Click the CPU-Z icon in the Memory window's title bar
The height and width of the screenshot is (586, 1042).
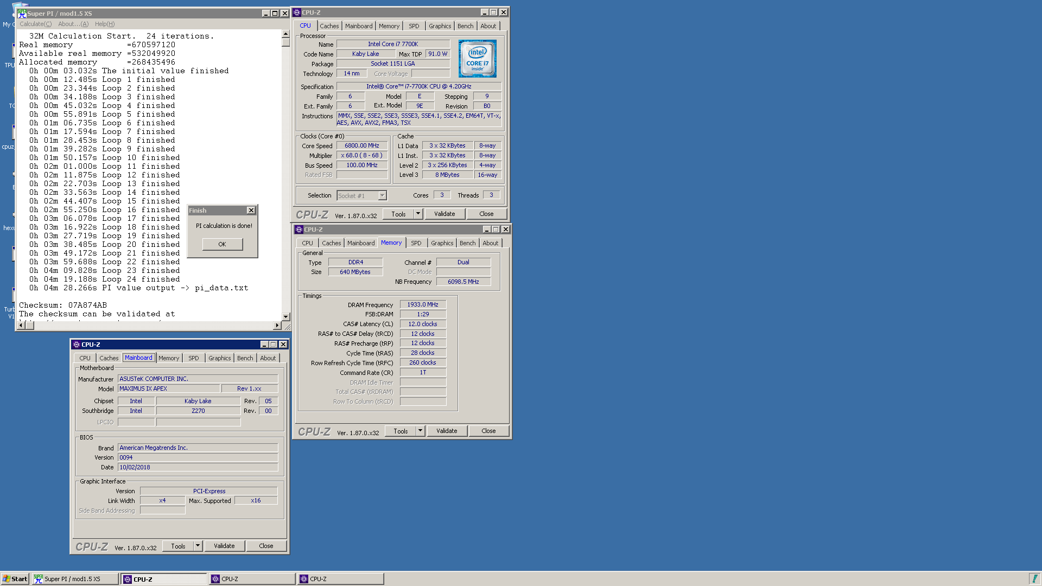299,230
